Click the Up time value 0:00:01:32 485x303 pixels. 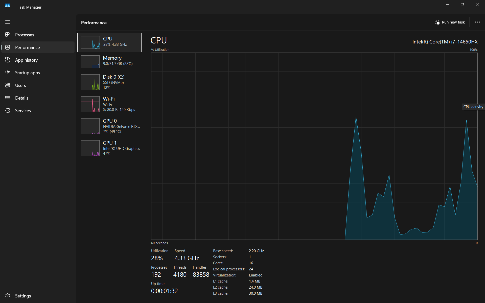[164, 291]
